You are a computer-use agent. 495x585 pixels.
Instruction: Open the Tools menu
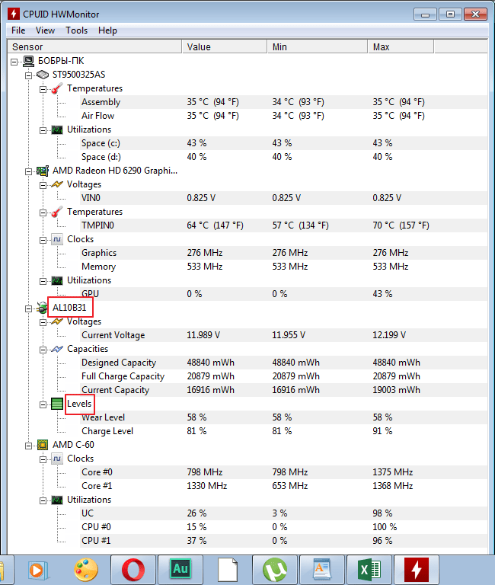pyautogui.click(x=76, y=30)
